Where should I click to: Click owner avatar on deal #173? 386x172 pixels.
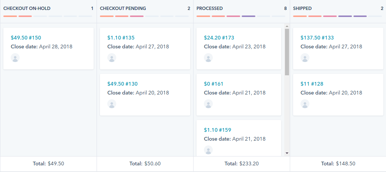click(208, 58)
